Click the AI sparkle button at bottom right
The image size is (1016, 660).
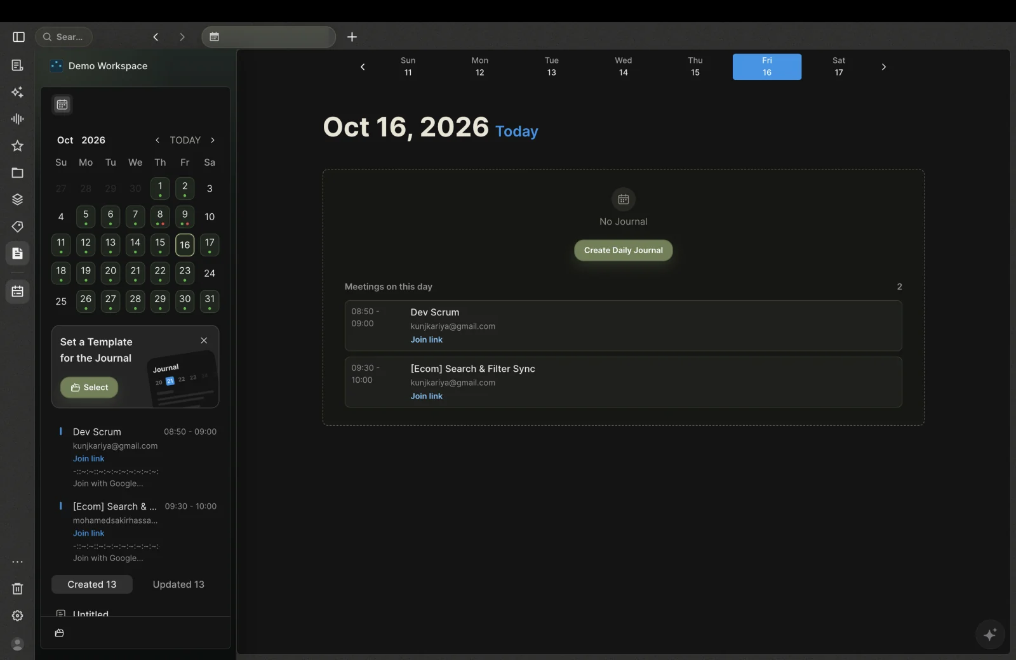[990, 634]
